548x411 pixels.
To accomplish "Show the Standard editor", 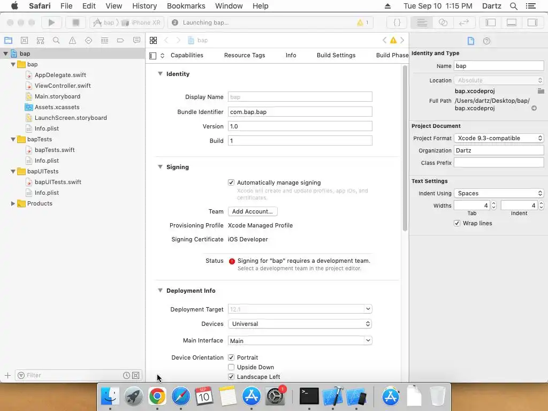I will 422,22.
